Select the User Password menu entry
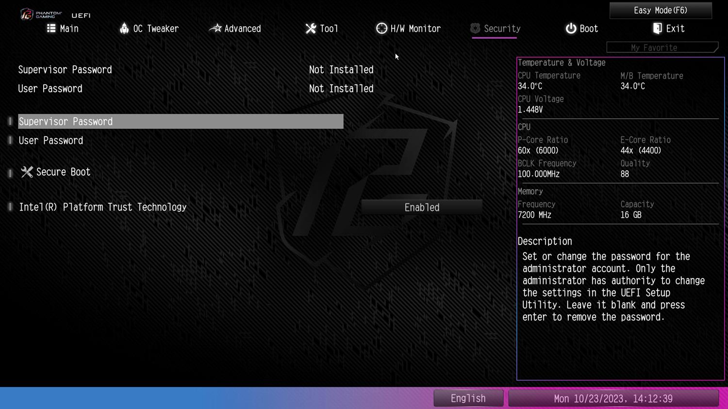This screenshot has height=409, width=728. (x=51, y=141)
